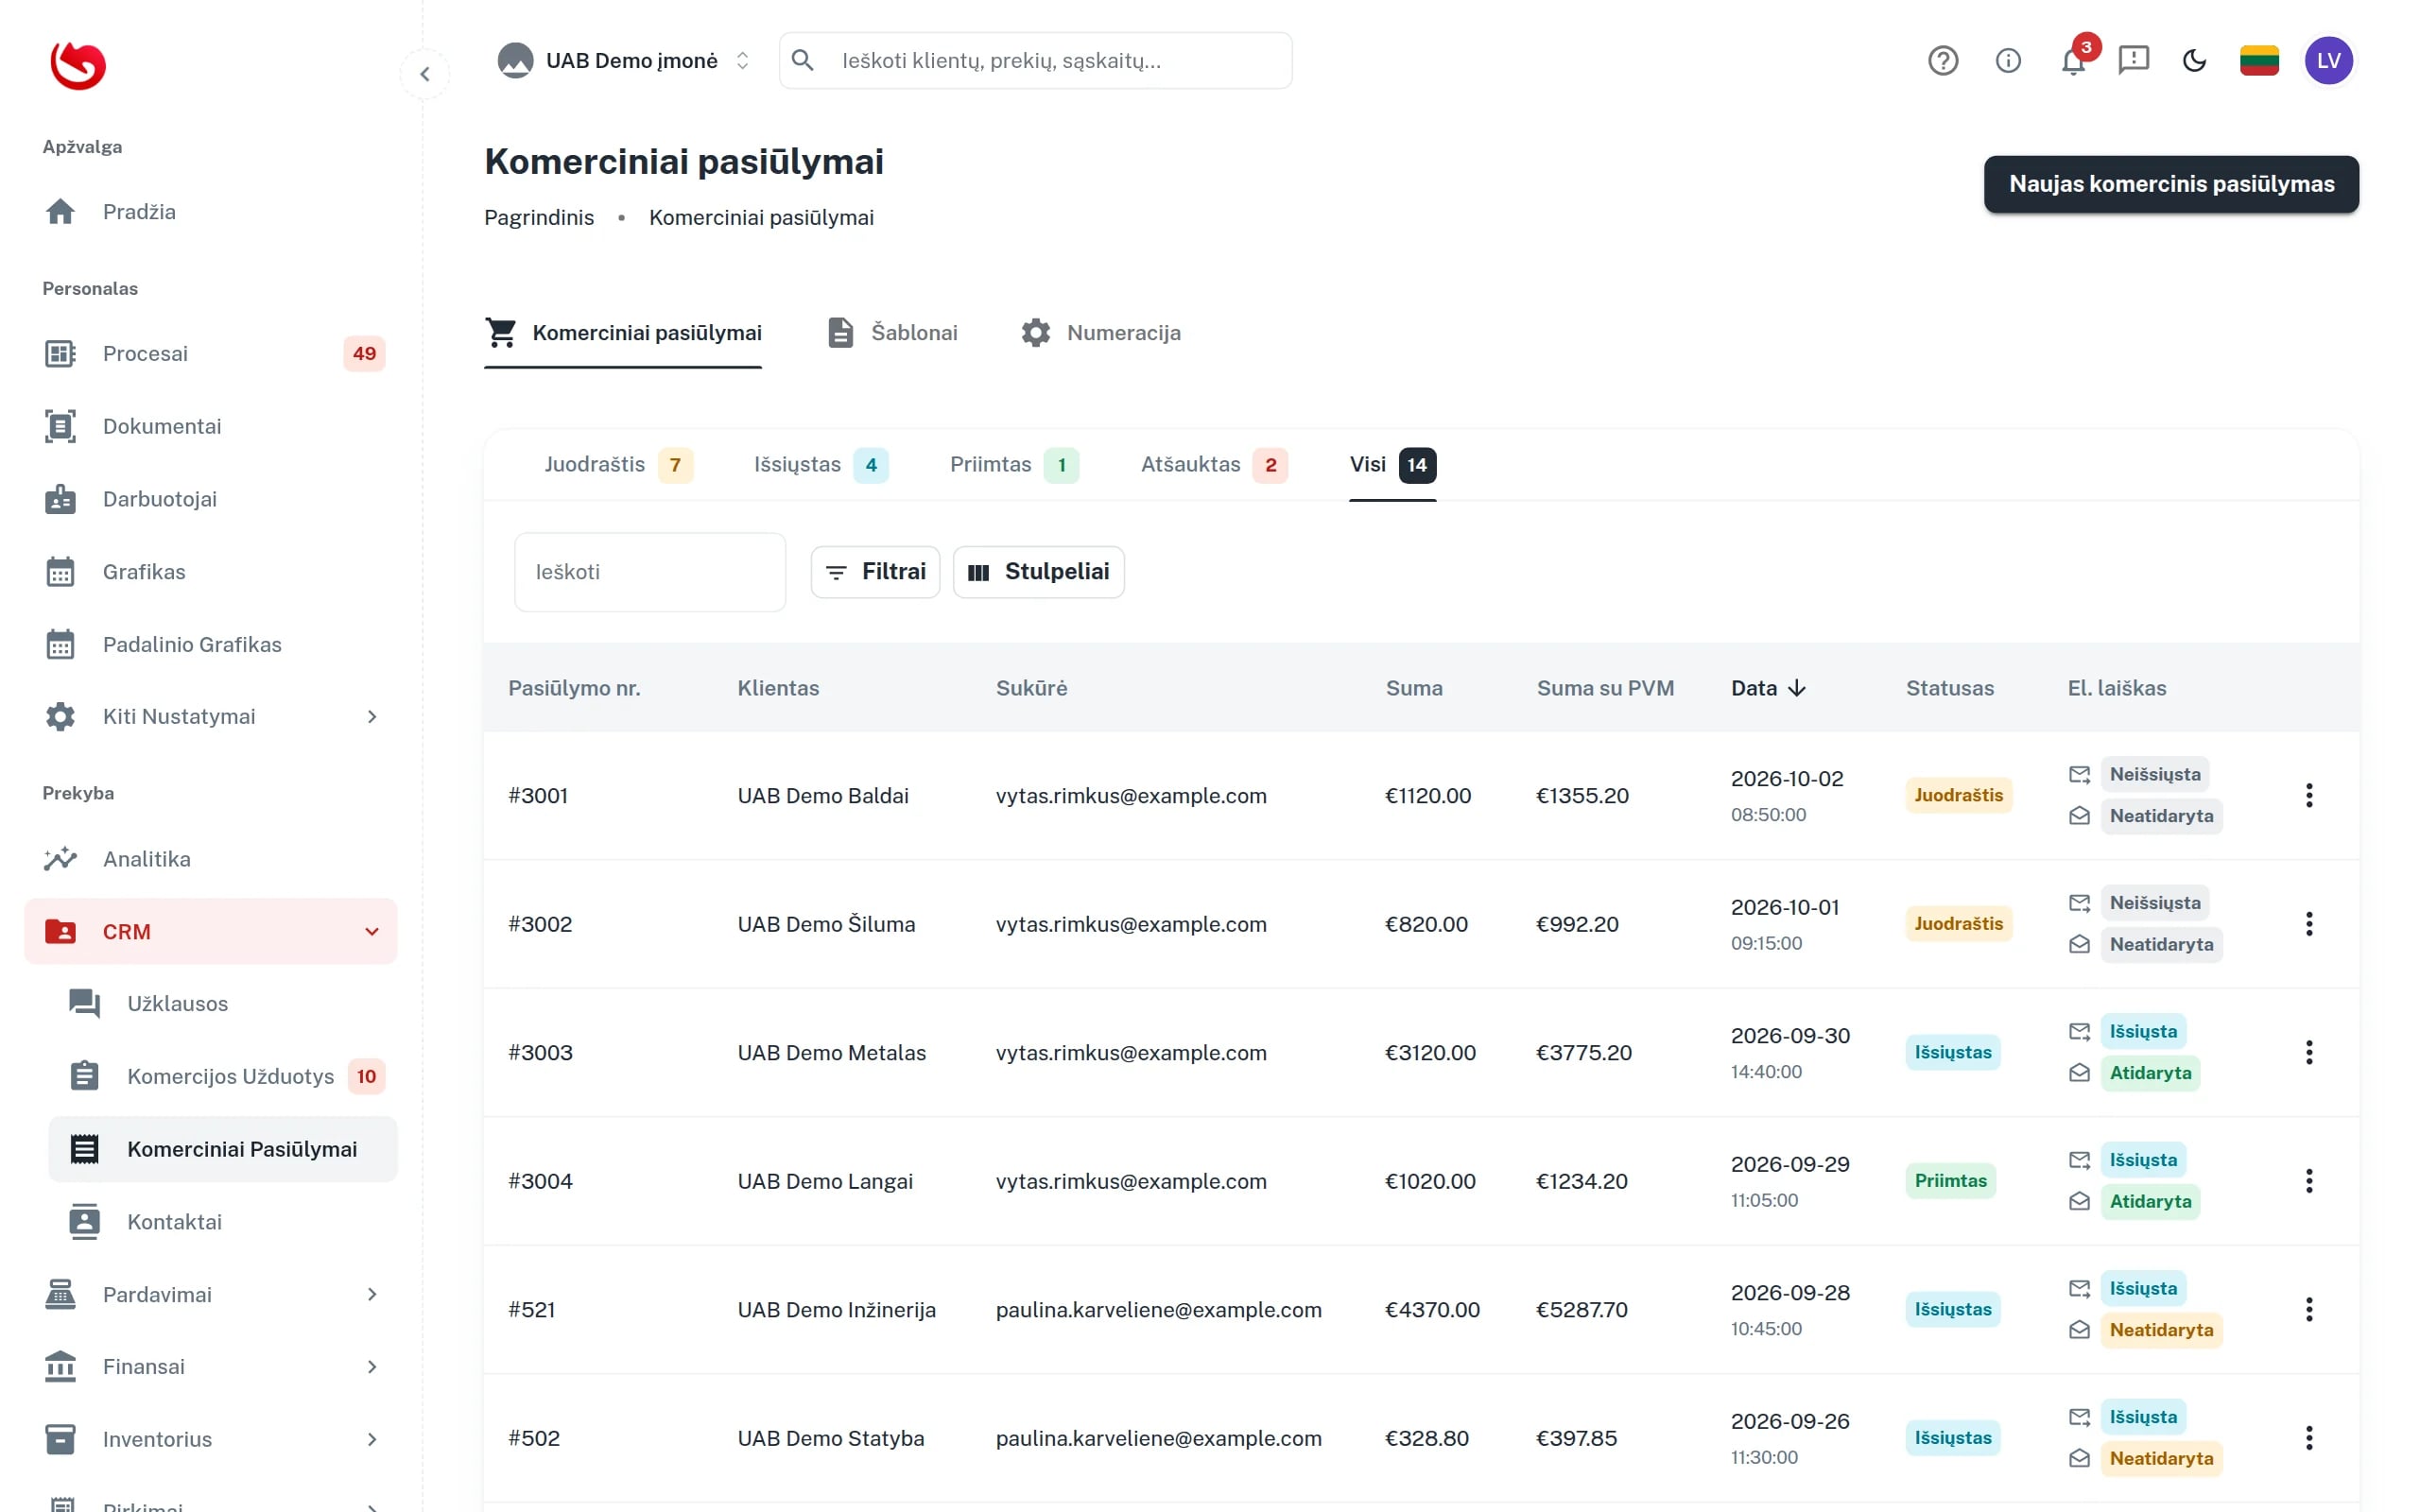Switch company via UAB Demo įmonė selector
2420x1512 pixels.
point(624,61)
